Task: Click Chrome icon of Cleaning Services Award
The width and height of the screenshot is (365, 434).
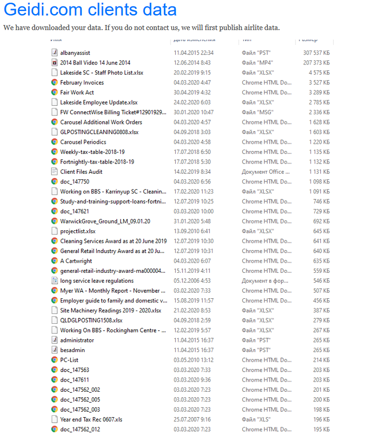Action: click(x=55, y=241)
